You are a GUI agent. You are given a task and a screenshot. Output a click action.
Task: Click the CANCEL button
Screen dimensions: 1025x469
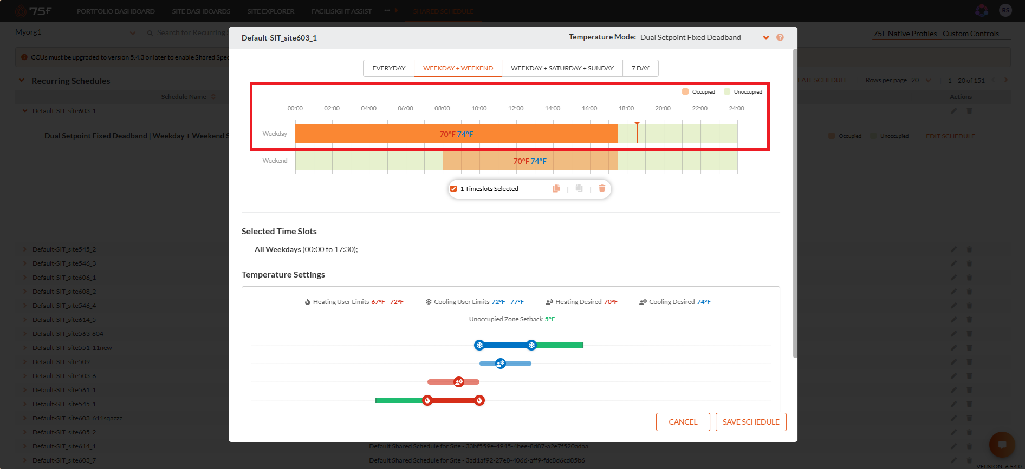point(683,422)
